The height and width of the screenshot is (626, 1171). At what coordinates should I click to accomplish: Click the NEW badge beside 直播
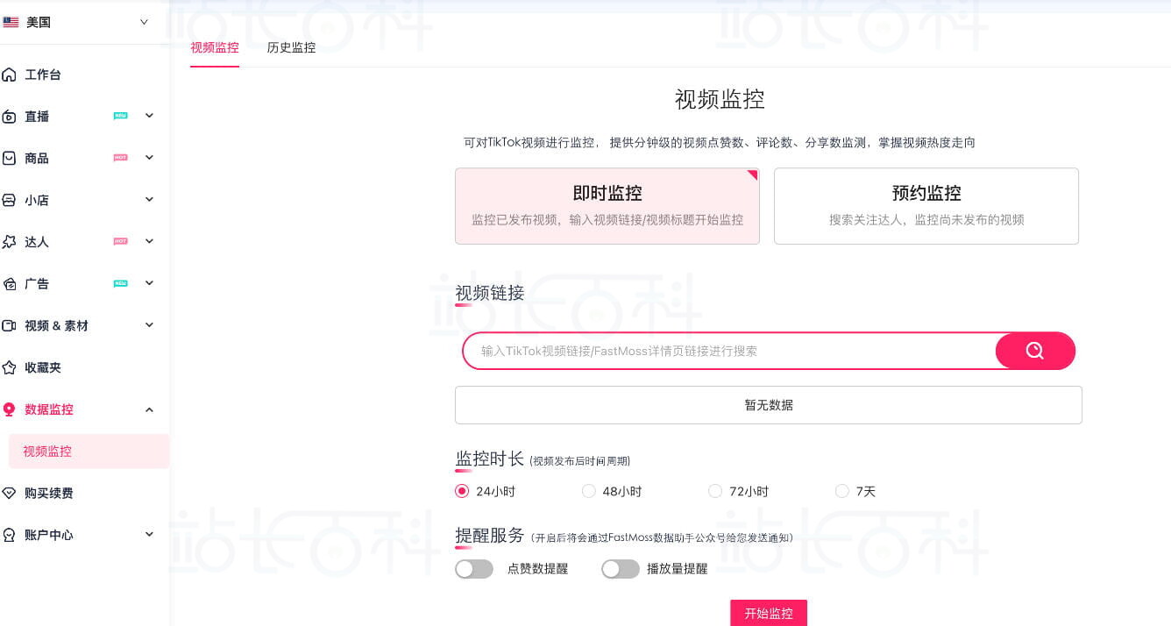point(120,116)
